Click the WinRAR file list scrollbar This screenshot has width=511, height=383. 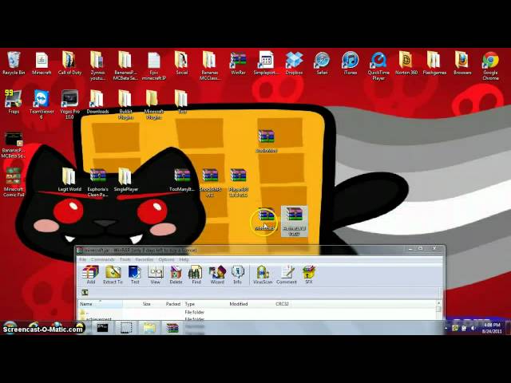point(438,310)
